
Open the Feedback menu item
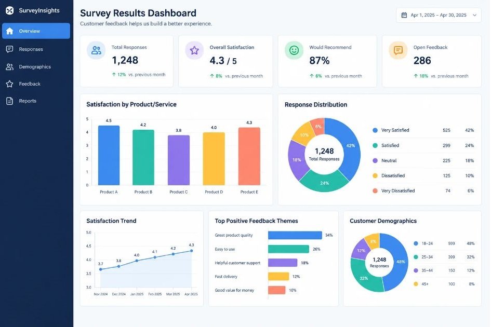coord(36,84)
